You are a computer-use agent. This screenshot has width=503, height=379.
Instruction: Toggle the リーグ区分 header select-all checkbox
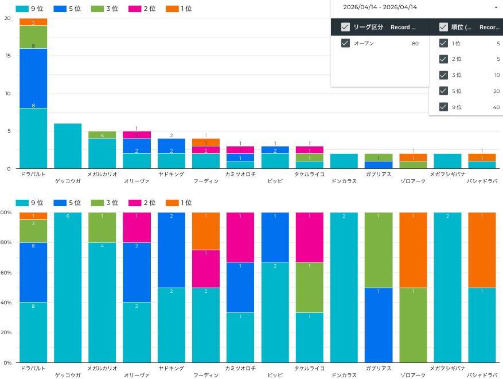(345, 27)
